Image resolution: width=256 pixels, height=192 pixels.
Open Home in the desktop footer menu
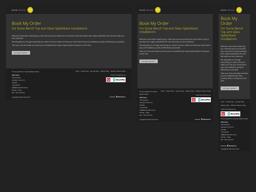click(x=77, y=71)
